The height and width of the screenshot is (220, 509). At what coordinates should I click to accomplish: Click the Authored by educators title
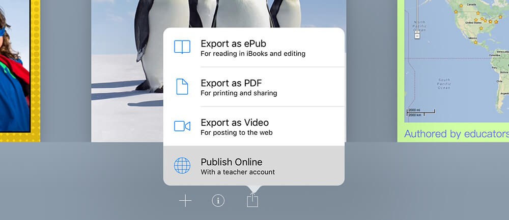tap(456, 134)
